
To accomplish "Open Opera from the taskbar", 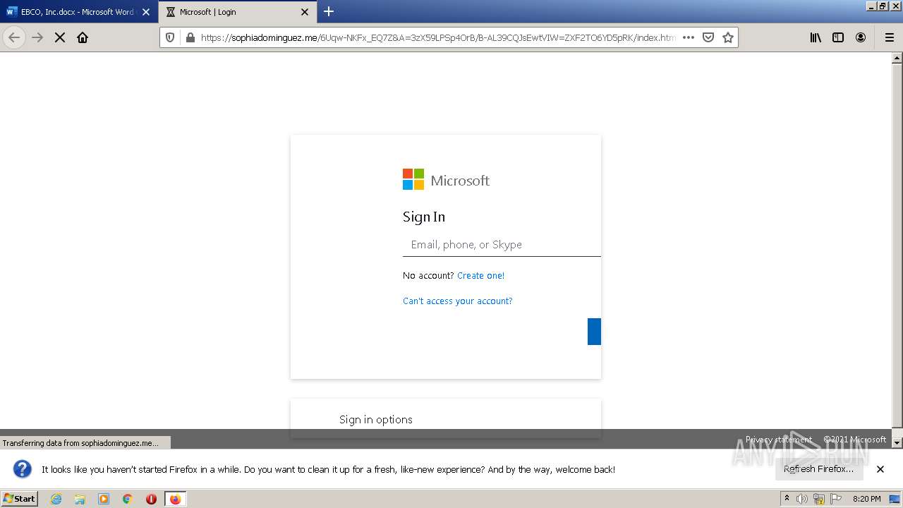I will 151,499.
